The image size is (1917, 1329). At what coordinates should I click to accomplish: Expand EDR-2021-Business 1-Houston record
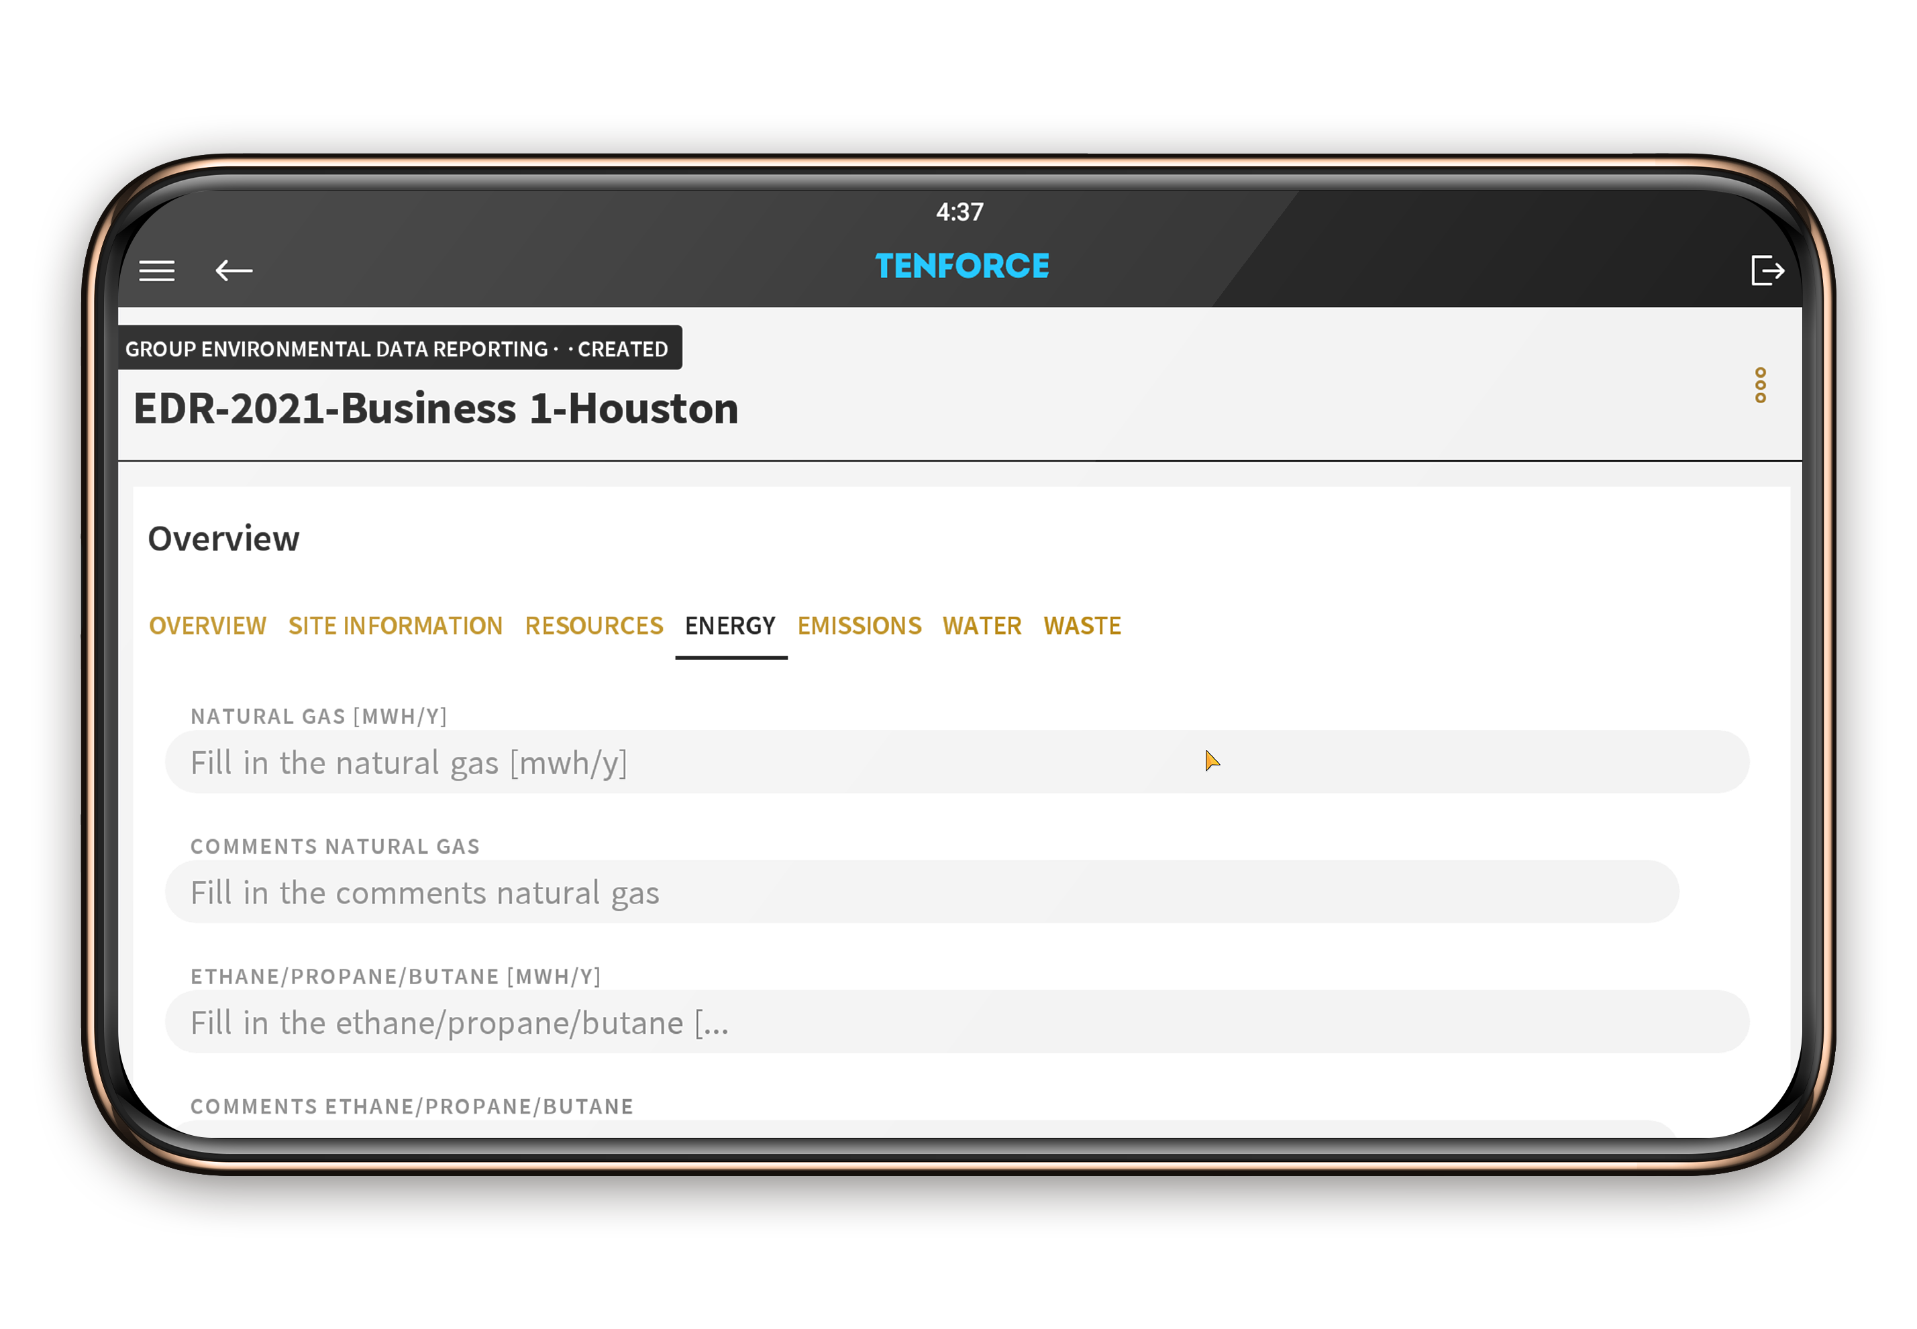point(1760,386)
